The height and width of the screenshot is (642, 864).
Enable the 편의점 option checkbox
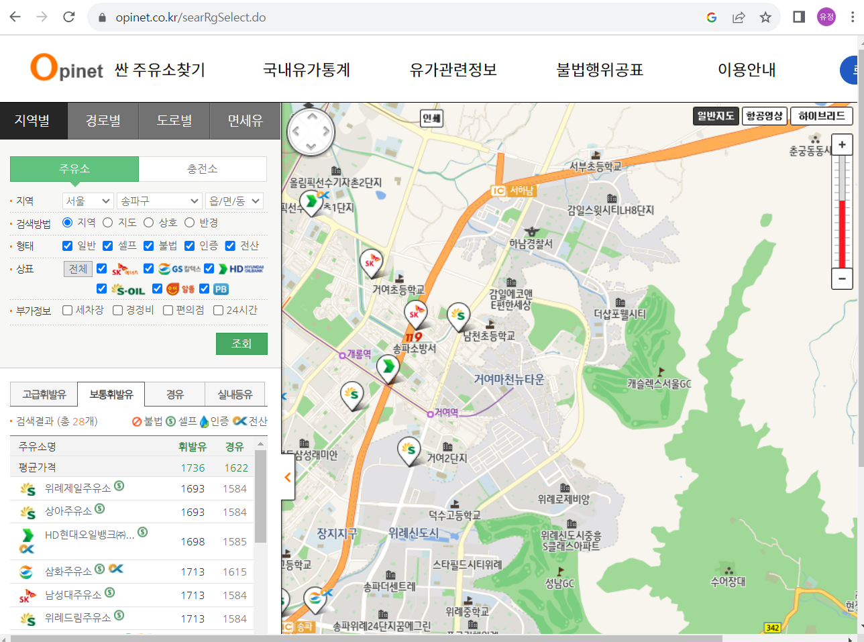click(x=168, y=310)
